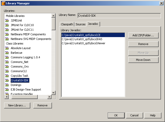
Task: Click the NetBeans MIDP Components icon
Action: [7, 34]
